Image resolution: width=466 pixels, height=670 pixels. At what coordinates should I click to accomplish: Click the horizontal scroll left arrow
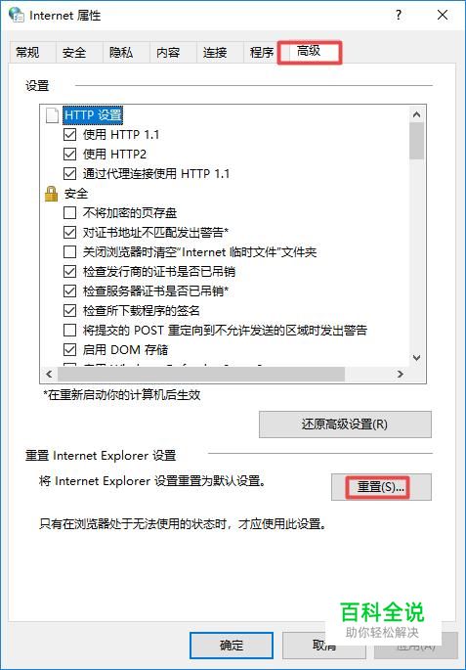(49, 374)
